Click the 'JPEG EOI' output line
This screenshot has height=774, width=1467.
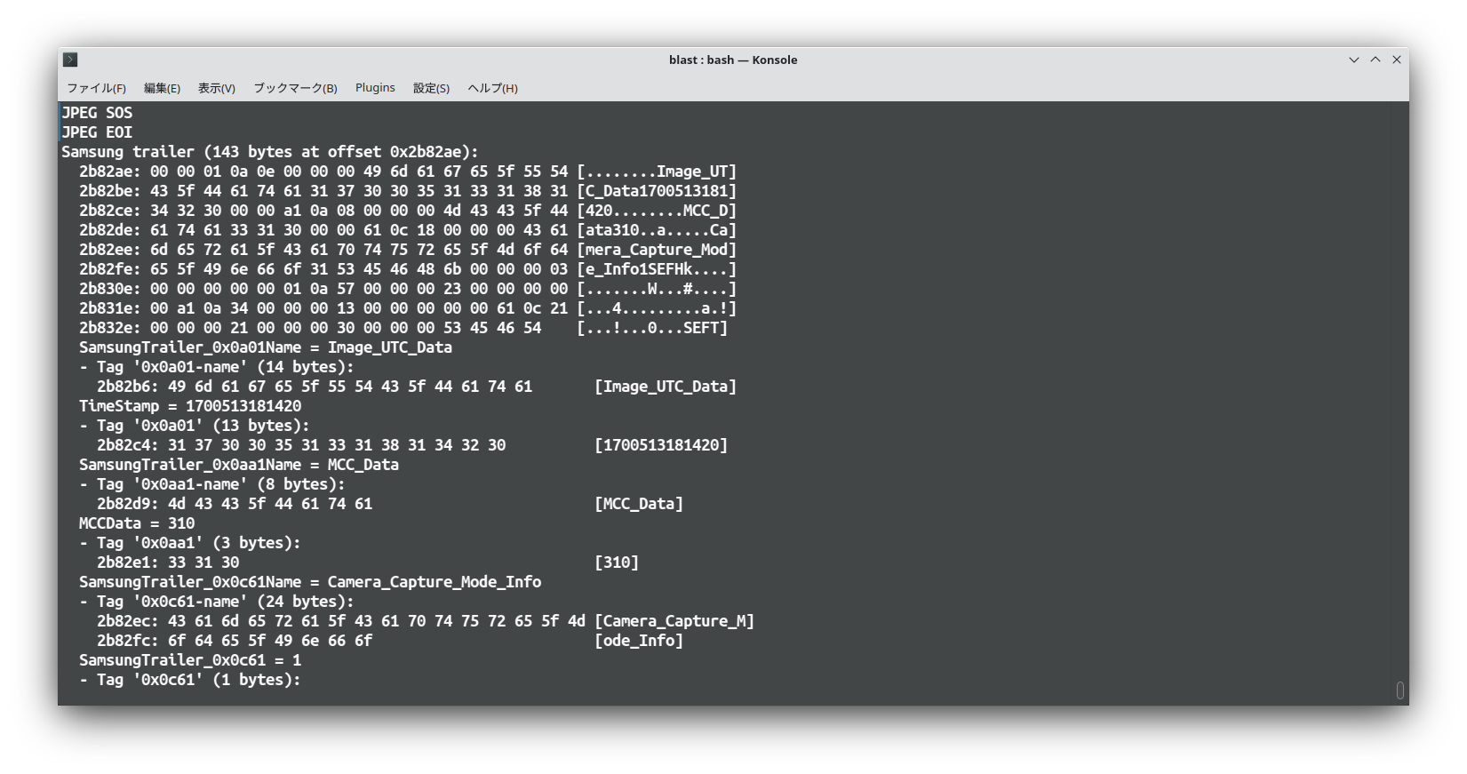pyautogui.click(x=97, y=132)
